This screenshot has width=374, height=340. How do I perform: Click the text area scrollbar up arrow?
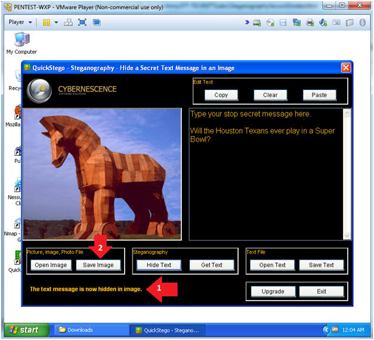(x=347, y=113)
